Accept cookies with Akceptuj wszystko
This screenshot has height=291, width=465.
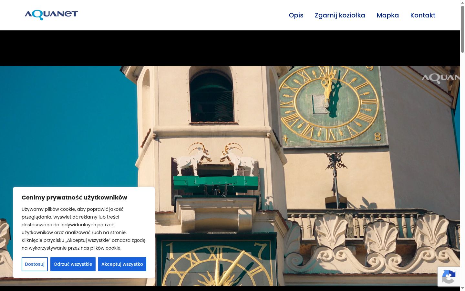pyautogui.click(x=122, y=264)
